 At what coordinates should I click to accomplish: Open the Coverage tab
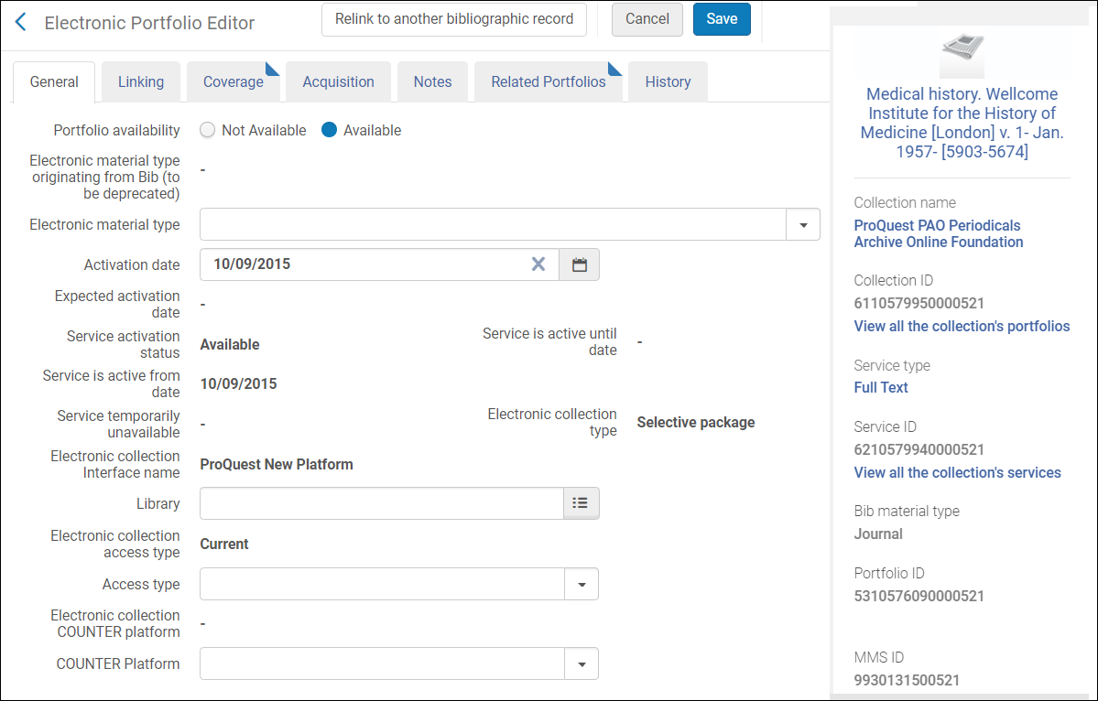pyautogui.click(x=234, y=81)
